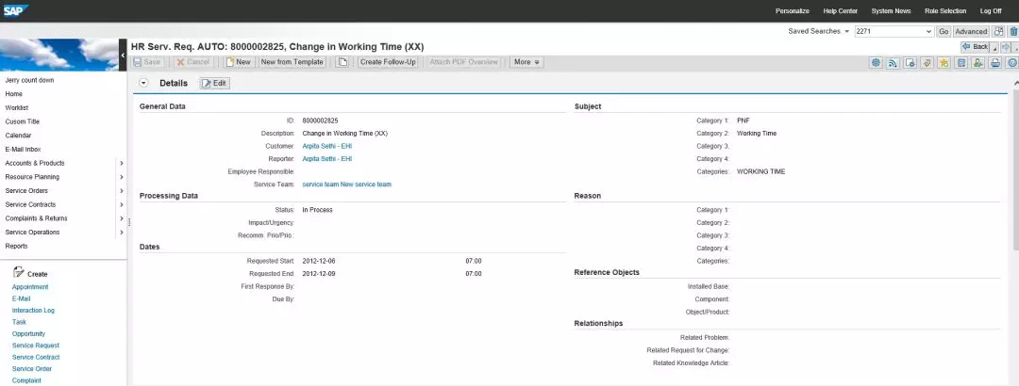Click the tag icon in the toolbar
This screenshot has height=386, width=1019.
coord(927,63)
